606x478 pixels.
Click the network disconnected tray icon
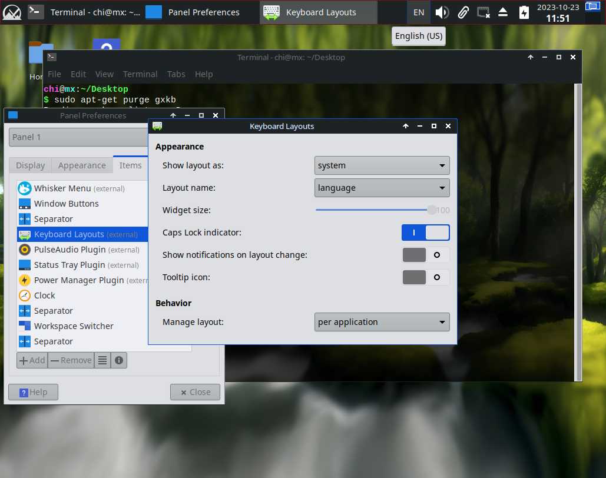click(483, 12)
